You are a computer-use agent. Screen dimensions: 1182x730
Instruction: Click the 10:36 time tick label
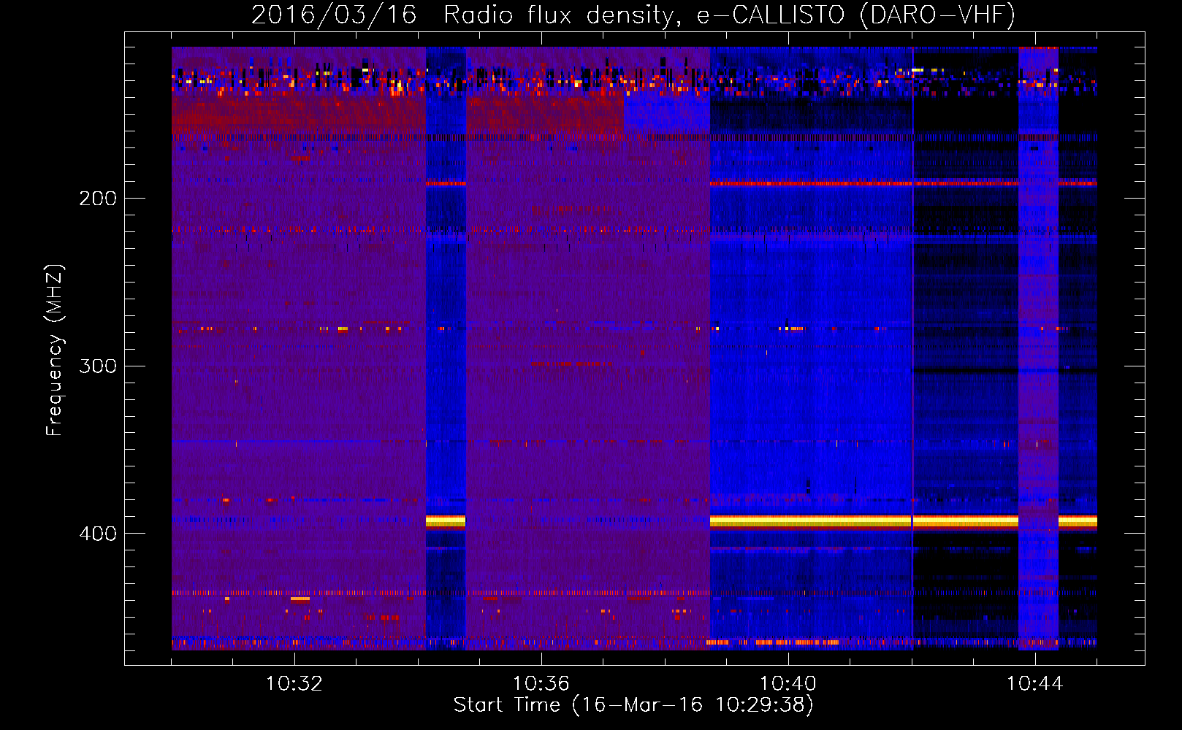click(x=541, y=684)
